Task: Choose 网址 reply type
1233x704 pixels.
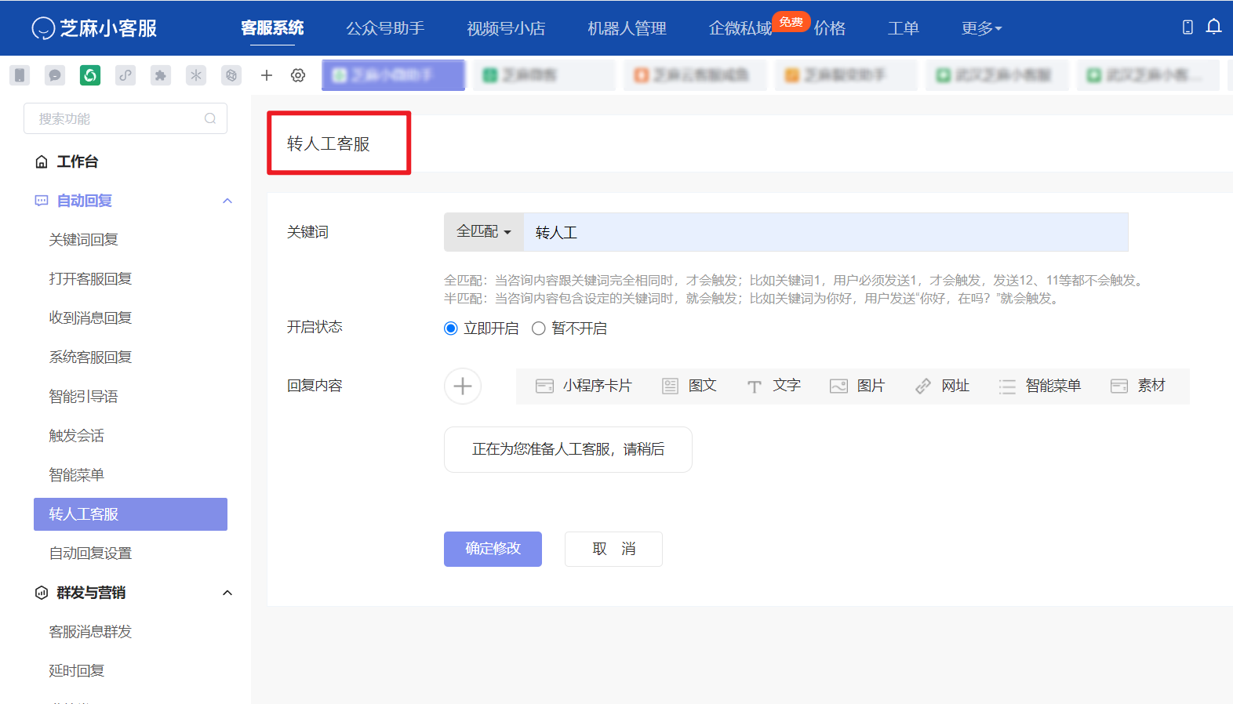Action: [x=942, y=386]
